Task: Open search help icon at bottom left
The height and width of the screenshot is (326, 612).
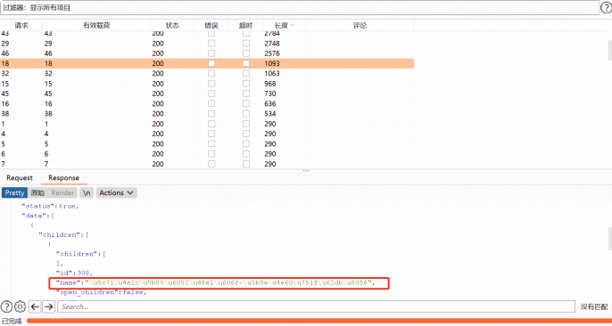Action: [6, 306]
